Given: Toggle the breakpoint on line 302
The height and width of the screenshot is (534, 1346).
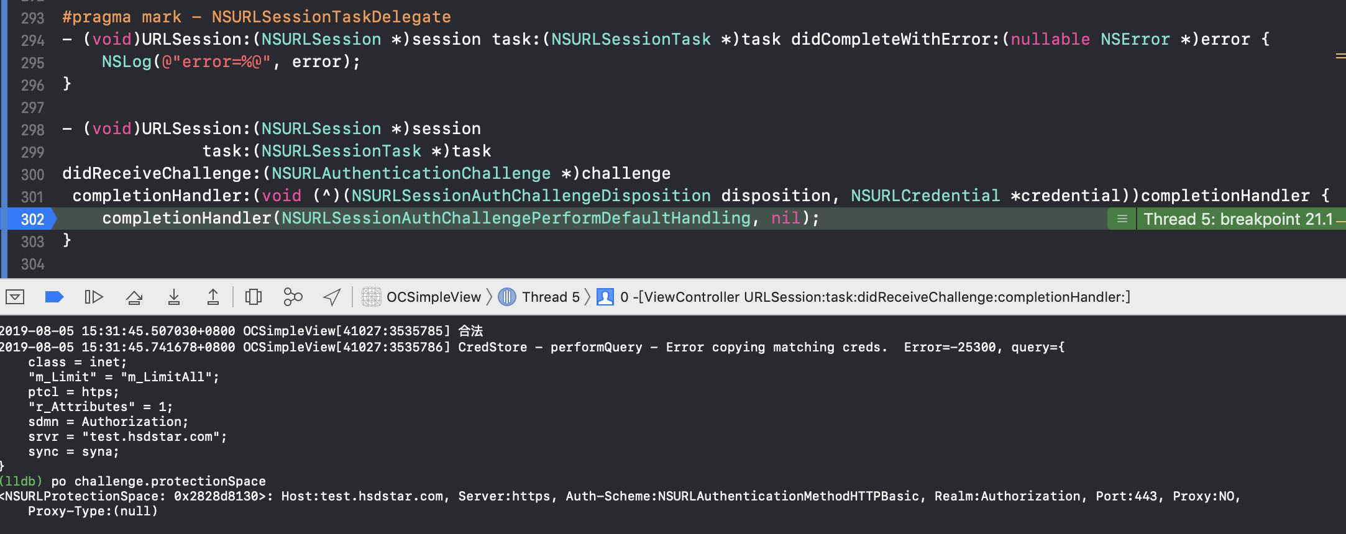Looking at the screenshot, I should pyautogui.click(x=32, y=219).
